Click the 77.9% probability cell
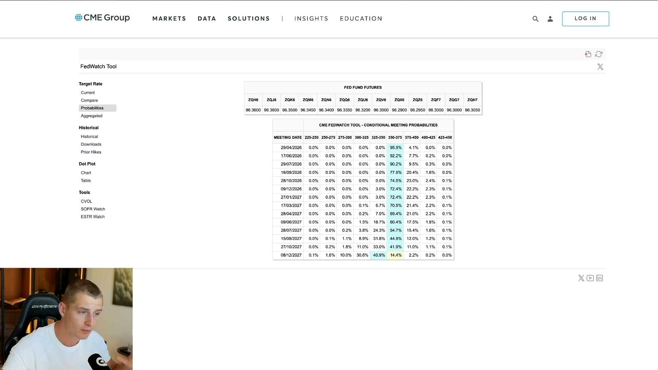The height and width of the screenshot is (370, 658). point(396,173)
